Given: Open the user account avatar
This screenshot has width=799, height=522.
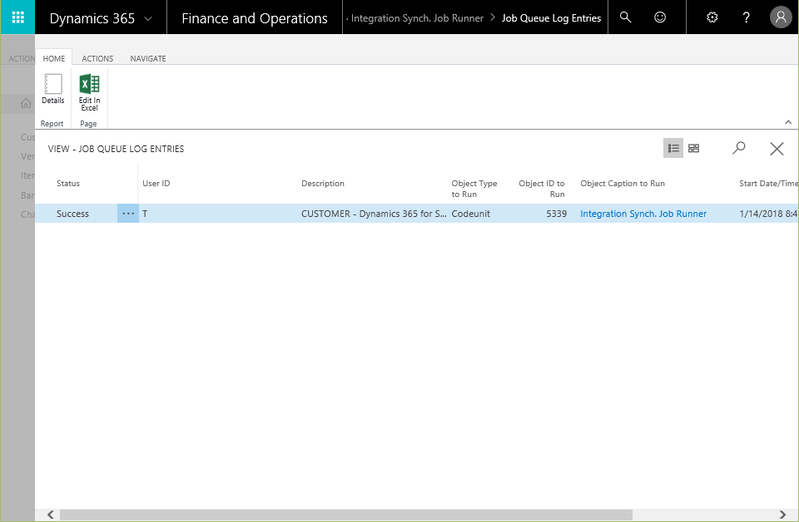Looking at the screenshot, I should (x=781, y=17).
